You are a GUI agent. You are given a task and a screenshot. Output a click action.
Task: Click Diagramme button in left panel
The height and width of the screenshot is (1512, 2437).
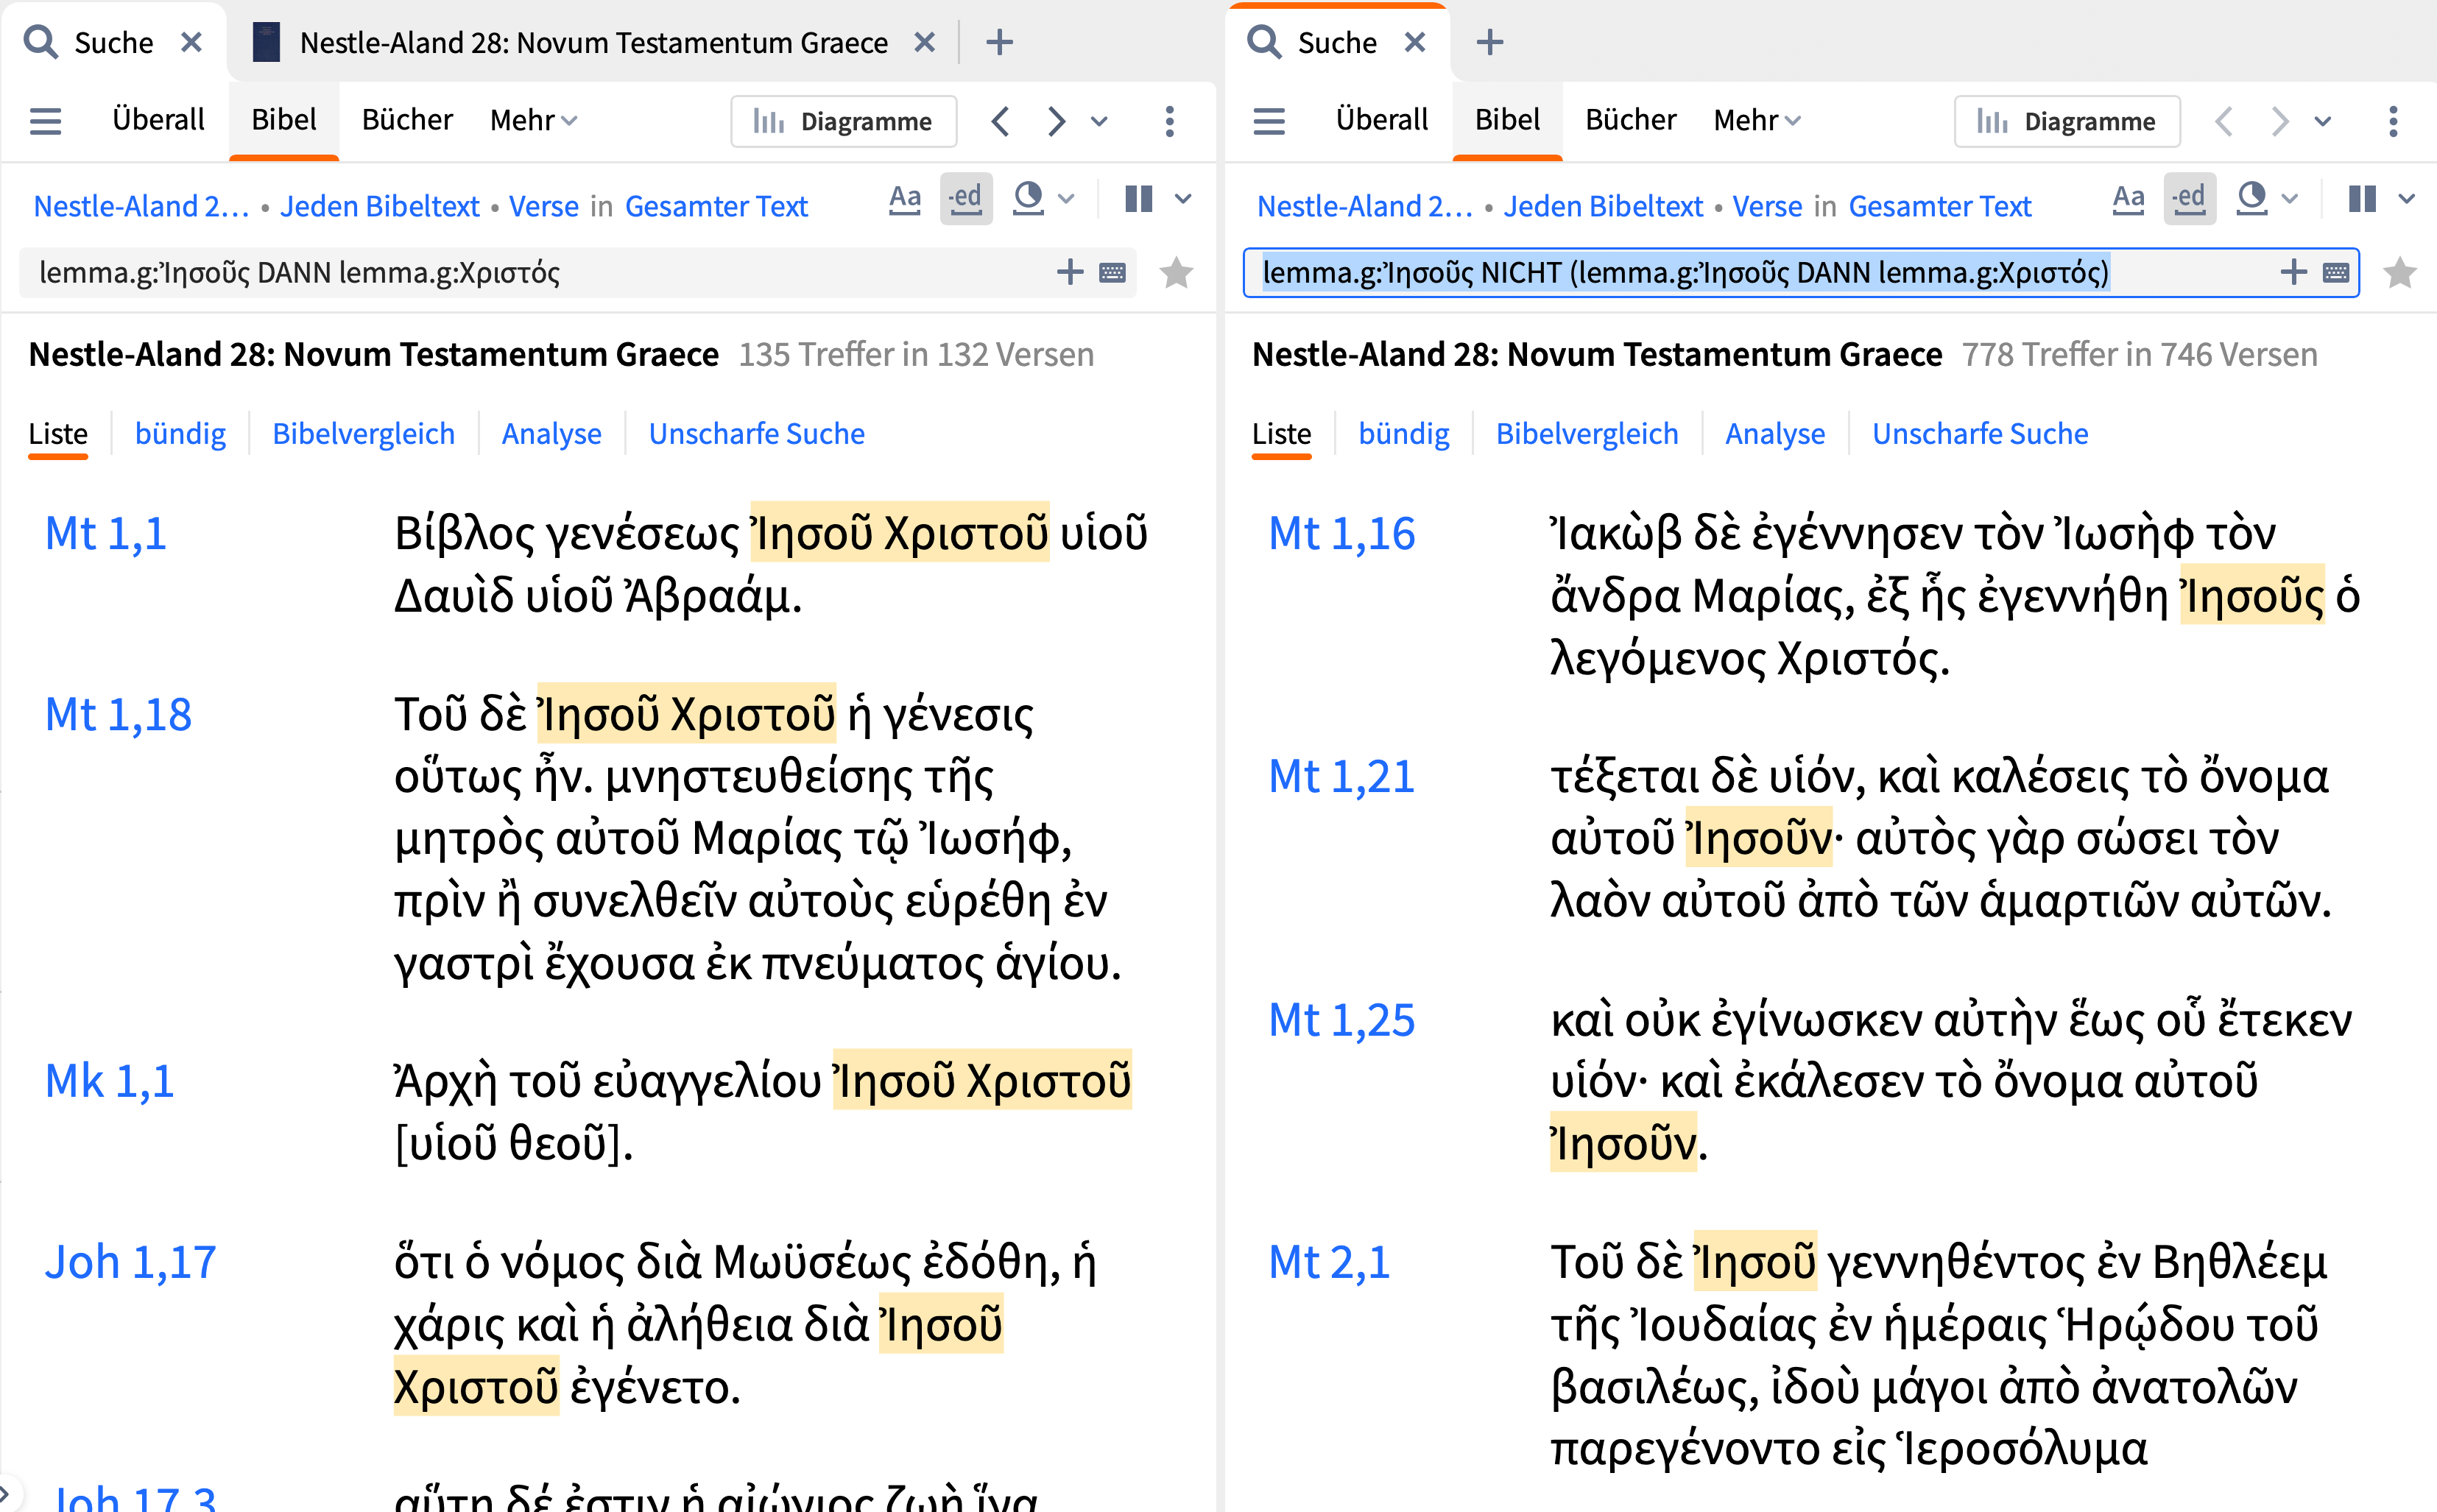843,121
